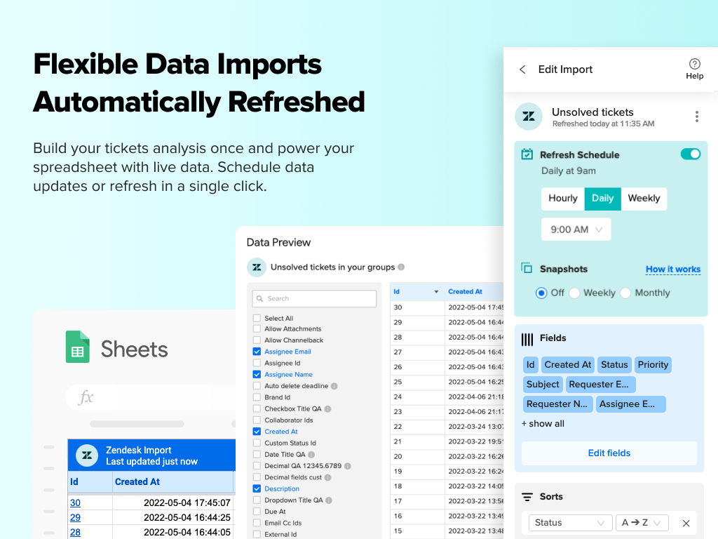Switch refresh frequency to Hourly
718x539 pixels.
click(562, 199)
